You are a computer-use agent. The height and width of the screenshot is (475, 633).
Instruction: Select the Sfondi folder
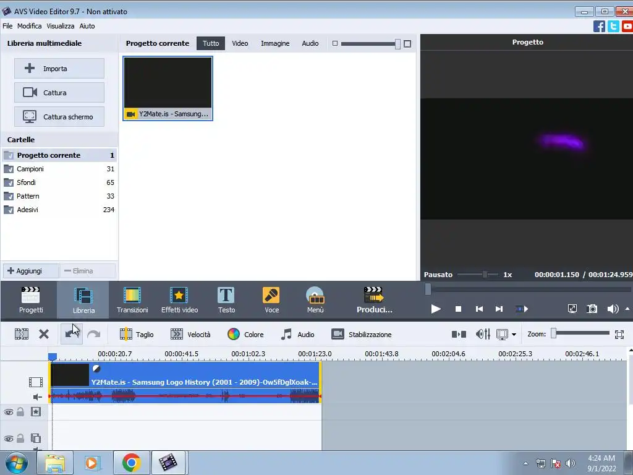click(x=59, y=182)
